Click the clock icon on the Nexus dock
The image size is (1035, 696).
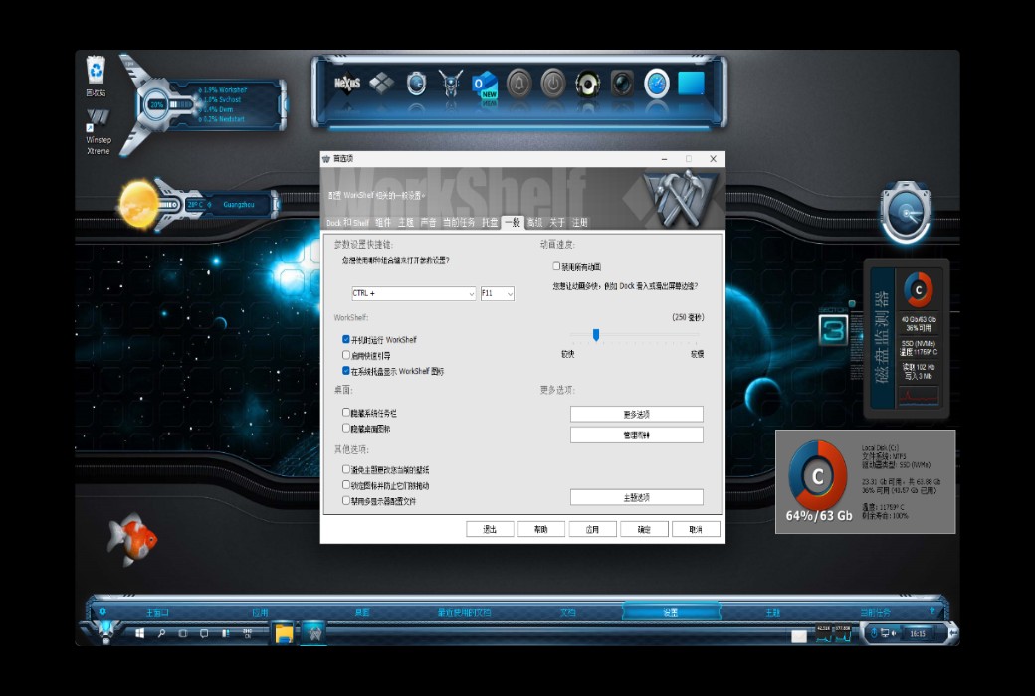(655, 85)
